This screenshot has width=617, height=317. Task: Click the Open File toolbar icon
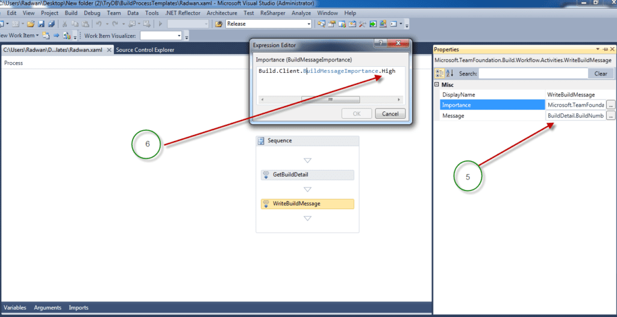(30, 24)
